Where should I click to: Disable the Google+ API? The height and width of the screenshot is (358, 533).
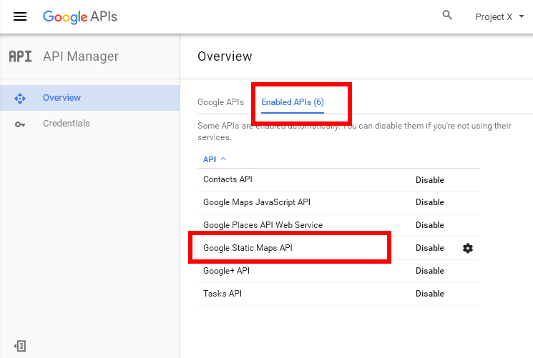430,271
